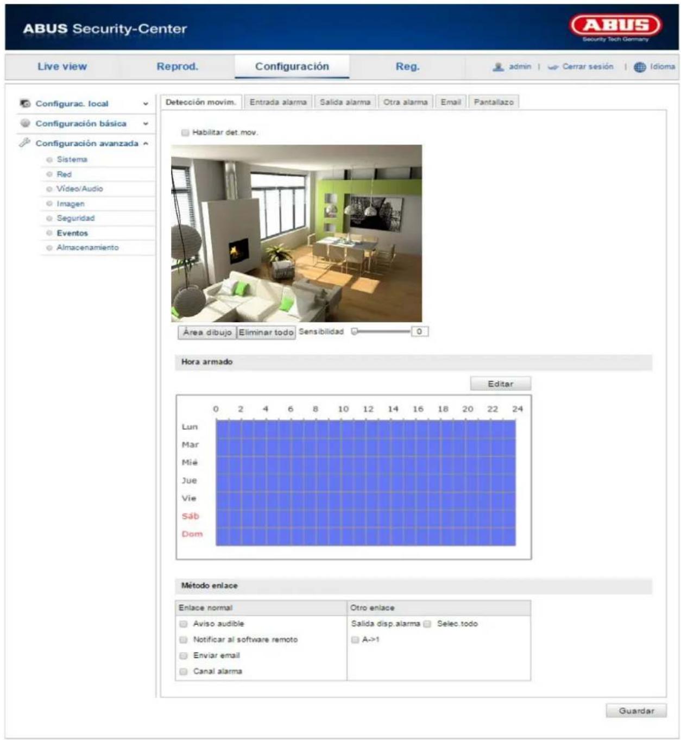Click the Sáb day label
This screenshot has height=740, width=681.
click(x=191, y=516)
